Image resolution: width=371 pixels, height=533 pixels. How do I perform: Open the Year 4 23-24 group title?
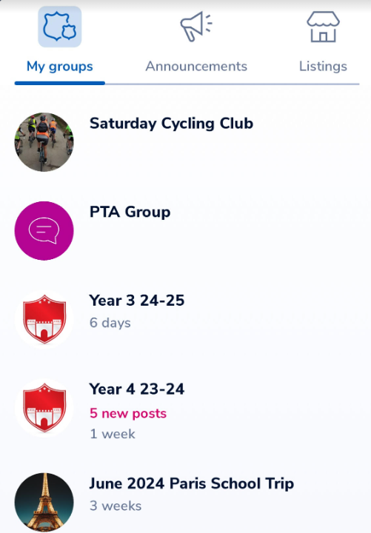click(137, 389)
